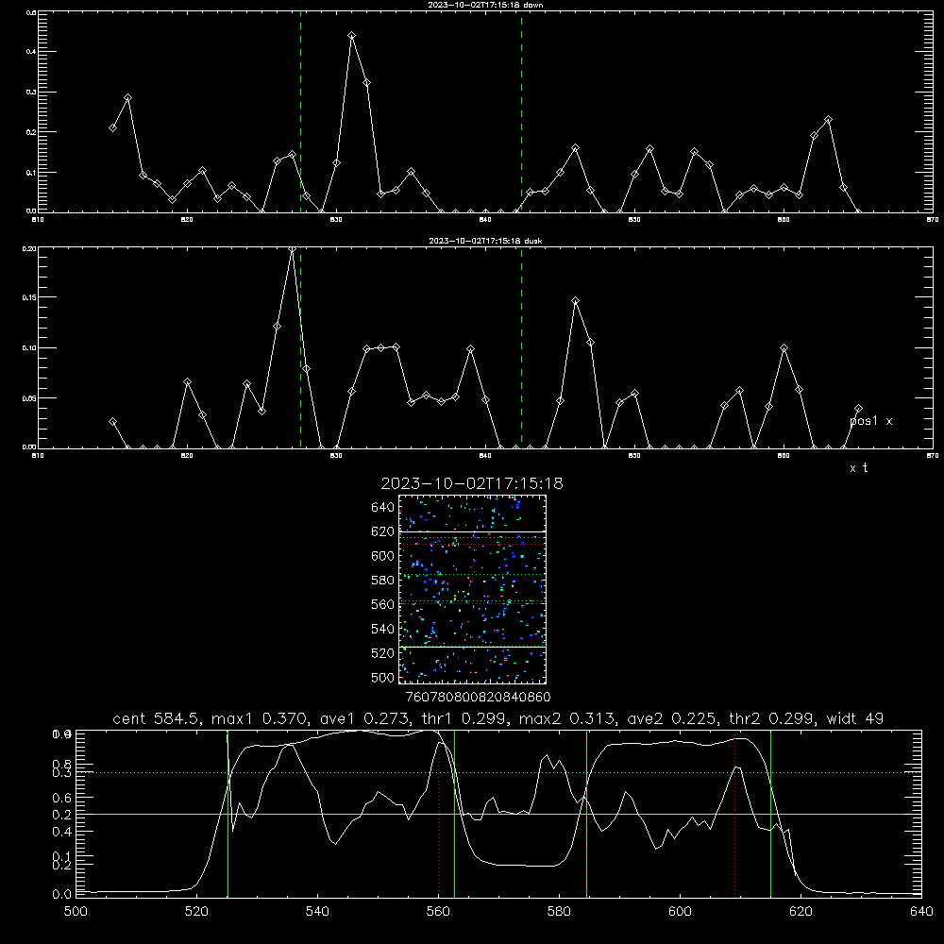Click the left green dashed line in dusk plot
944x944 pixels.
tap(300, 348)
